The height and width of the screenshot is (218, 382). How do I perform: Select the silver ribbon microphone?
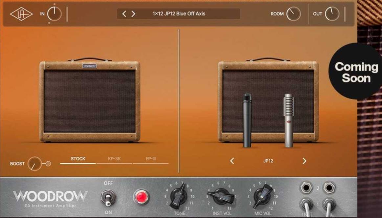pos(289,121)
